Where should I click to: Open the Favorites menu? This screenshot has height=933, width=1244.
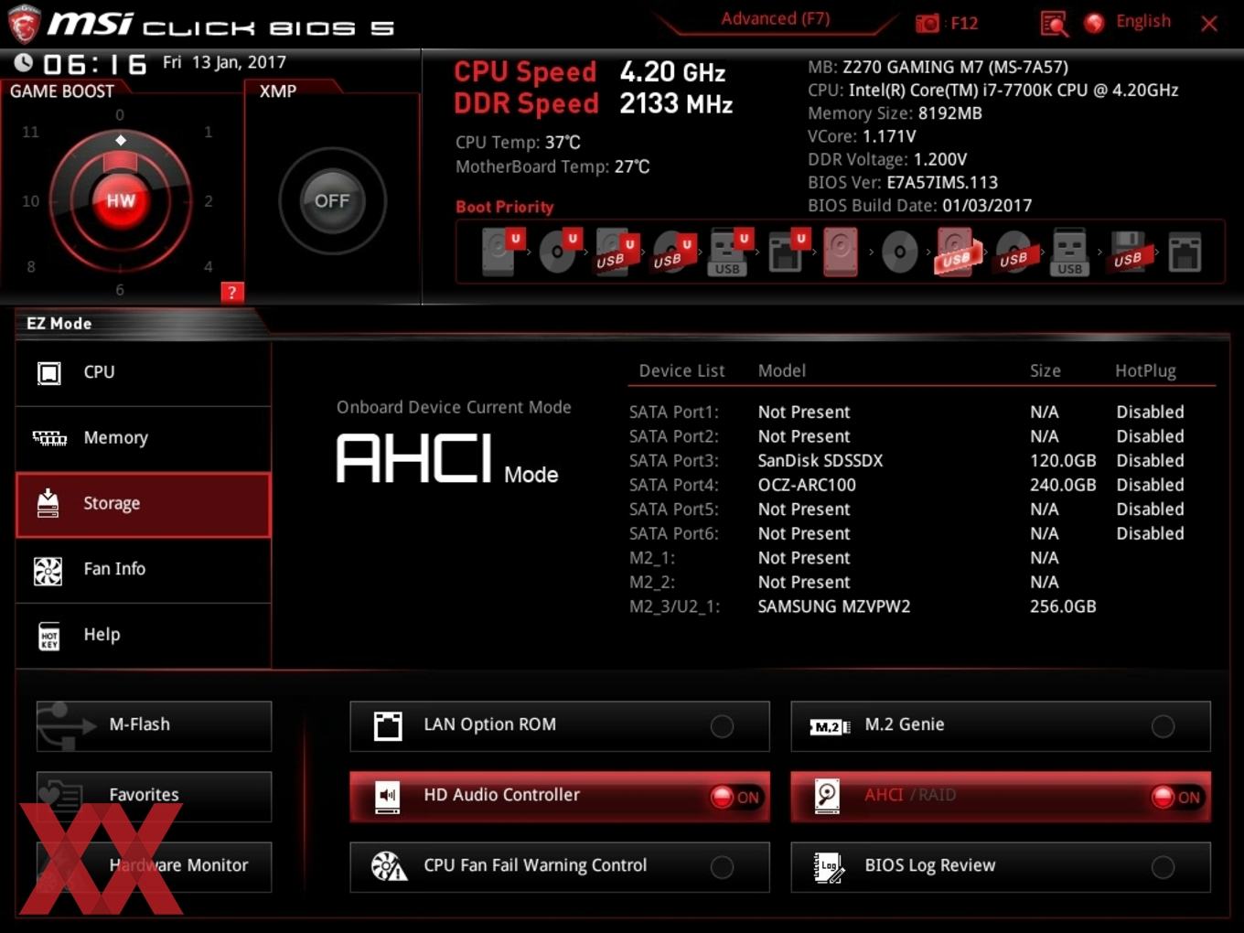pos(154,796)
